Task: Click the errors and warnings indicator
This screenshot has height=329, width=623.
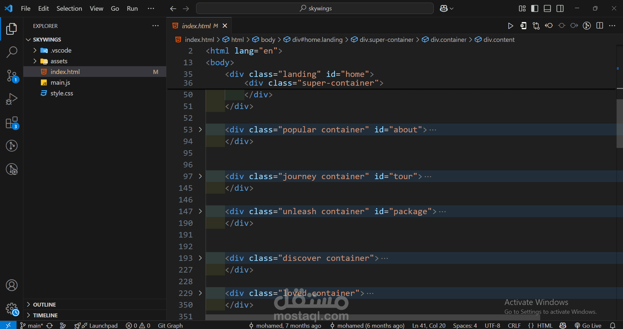Action: [138, 325]
